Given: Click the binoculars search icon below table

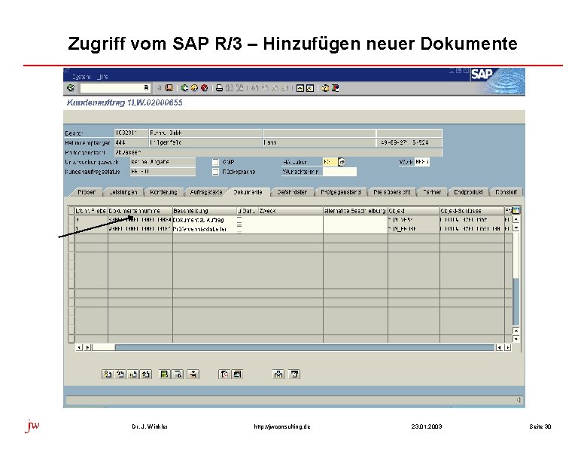Looking at the screenshot, I should tap(278, 374).
